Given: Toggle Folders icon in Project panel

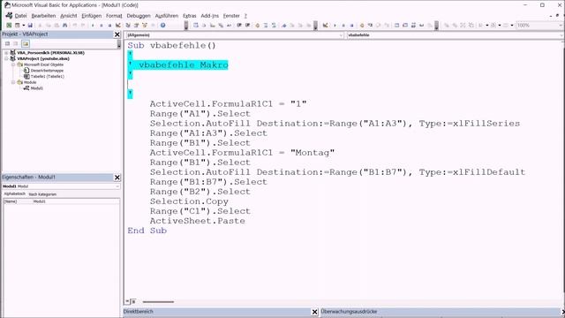Looking at the screenshot, I should click(x=26, y=43).
